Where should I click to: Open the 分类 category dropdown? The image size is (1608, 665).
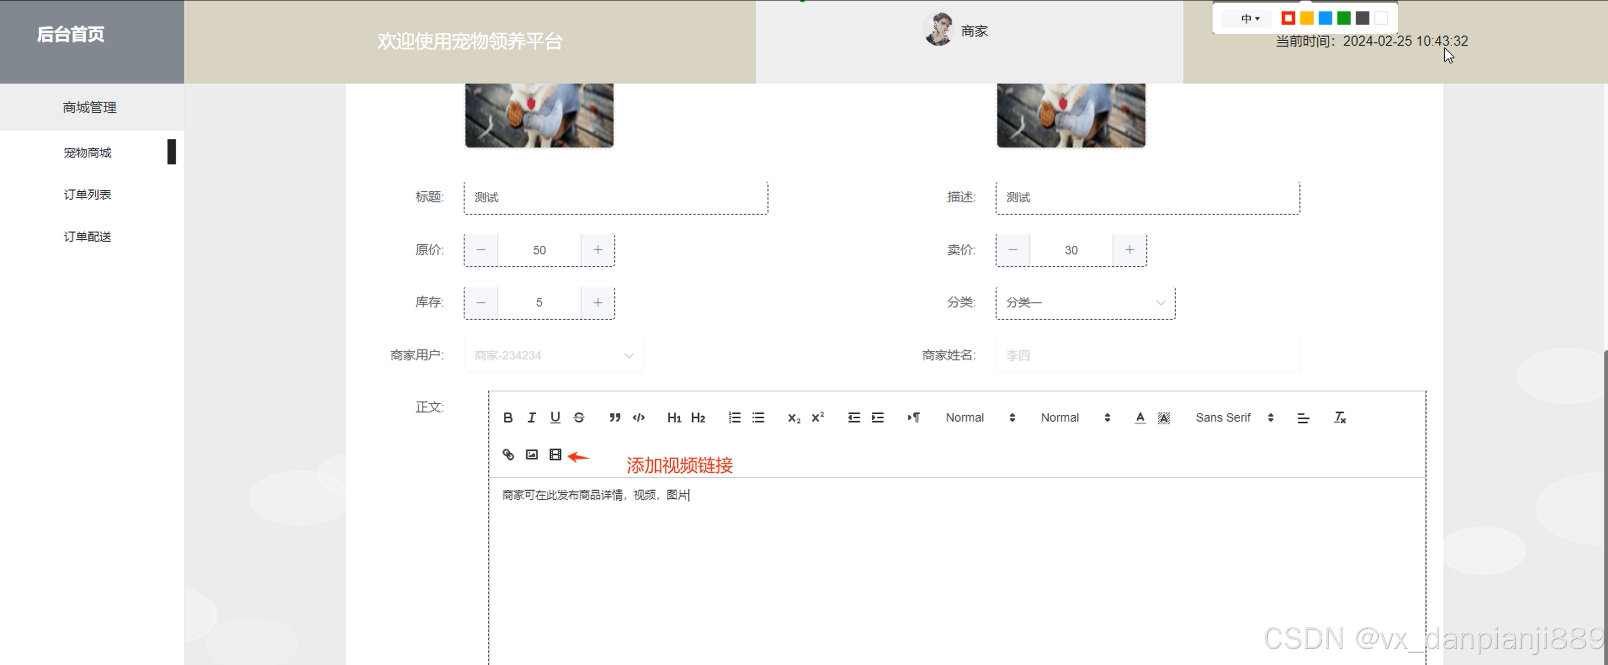click(x=1085, y=303)
